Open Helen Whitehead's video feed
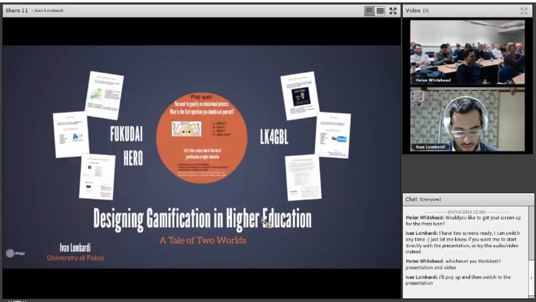The width and height of the screenshot is (536, 302). [467, 52]
